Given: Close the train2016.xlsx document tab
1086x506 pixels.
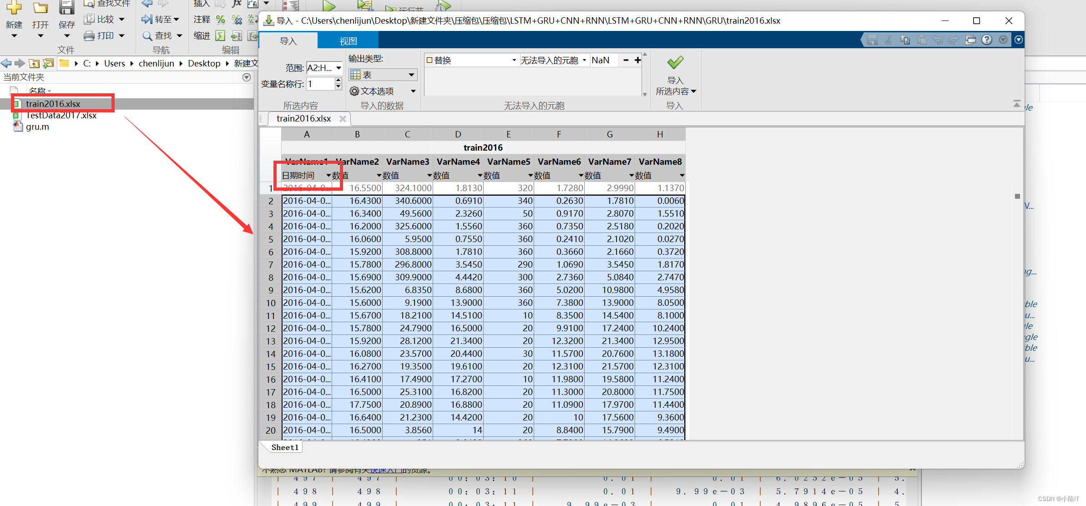Looking at the screenshot, I should (x=343, y=119).
